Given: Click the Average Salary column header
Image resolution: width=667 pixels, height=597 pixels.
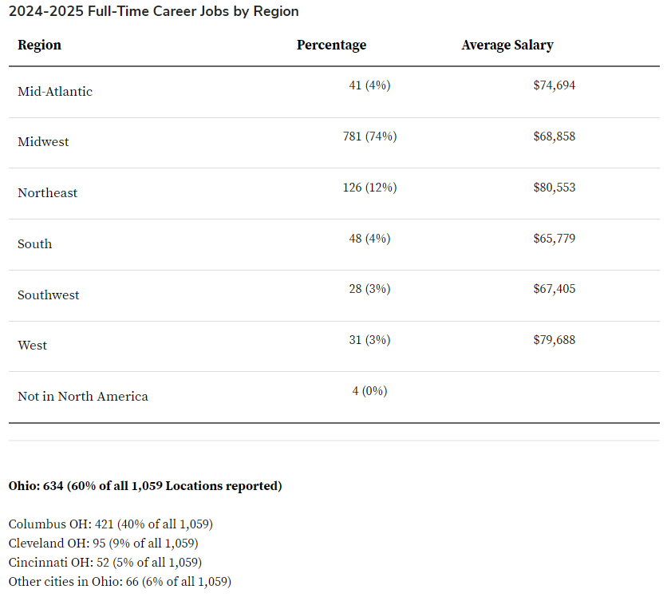Looking at the screenshot, I should pyautogui.click(x=507, y=45).
